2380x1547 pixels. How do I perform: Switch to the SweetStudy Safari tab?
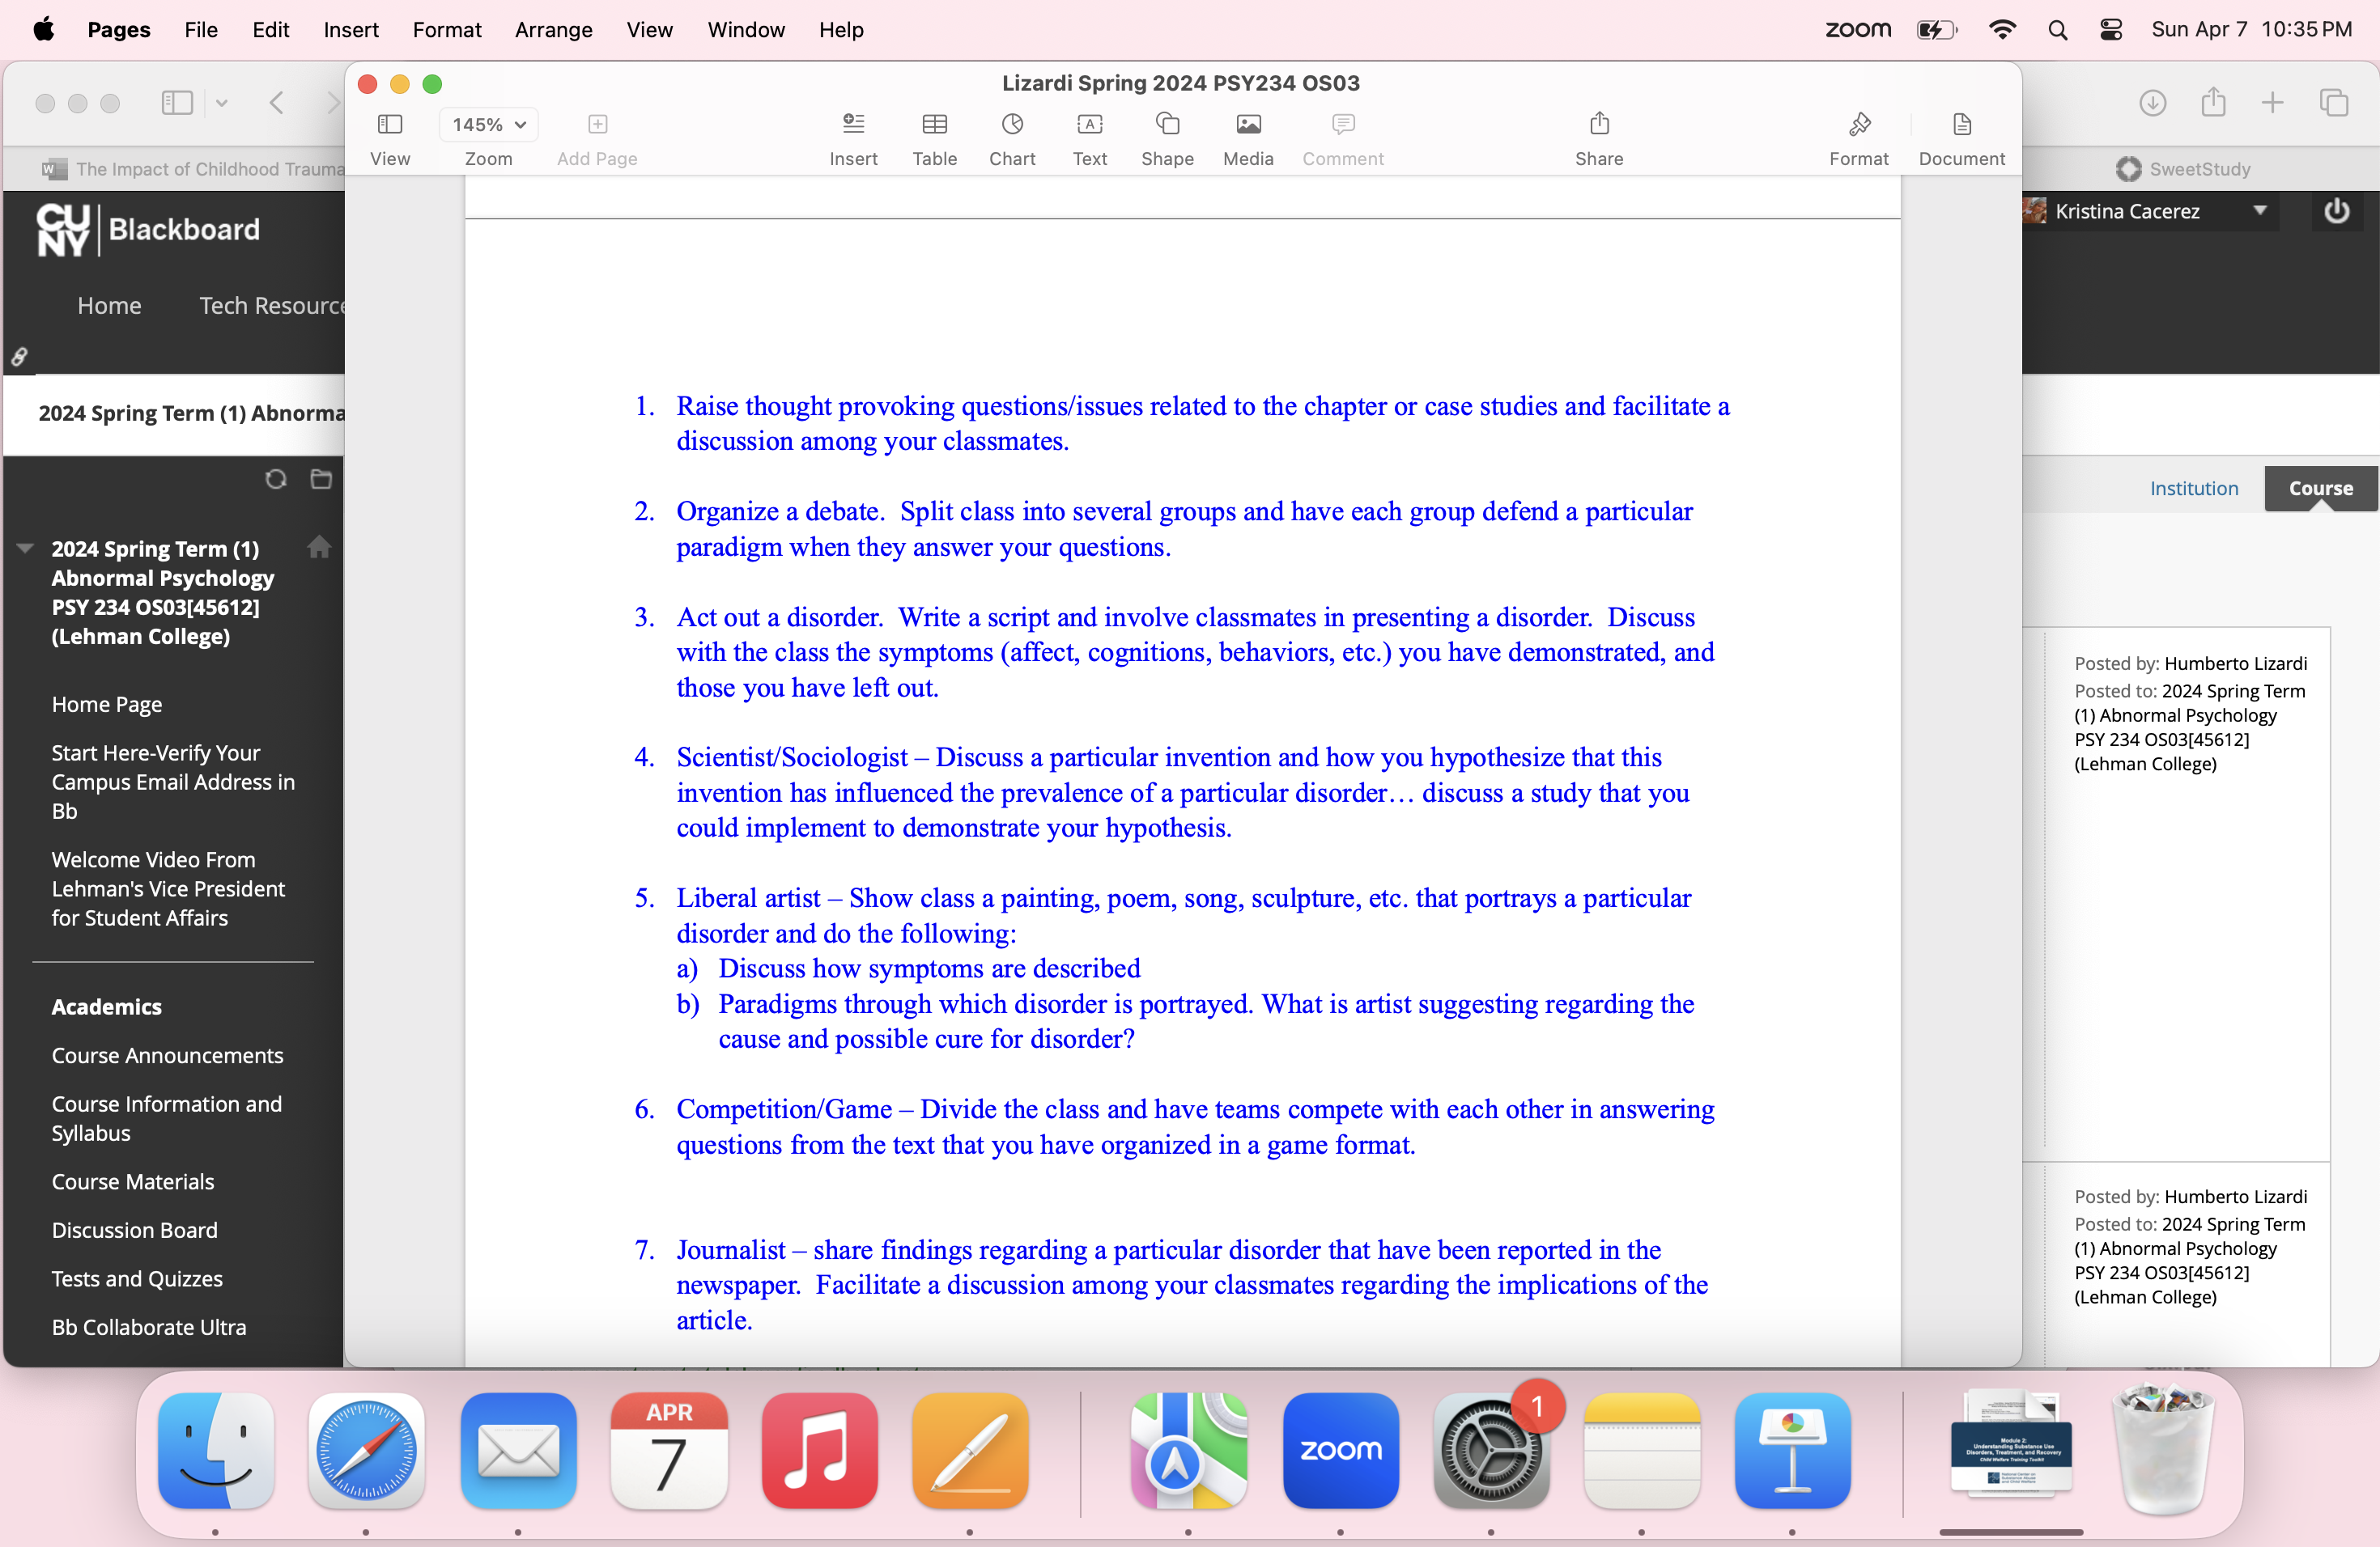(2184, 169)
